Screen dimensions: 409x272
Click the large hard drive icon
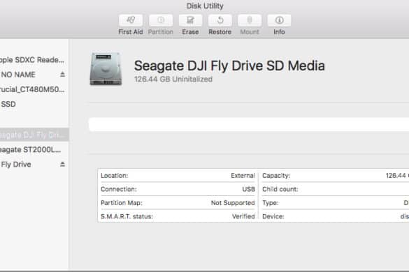click(106, 69)
